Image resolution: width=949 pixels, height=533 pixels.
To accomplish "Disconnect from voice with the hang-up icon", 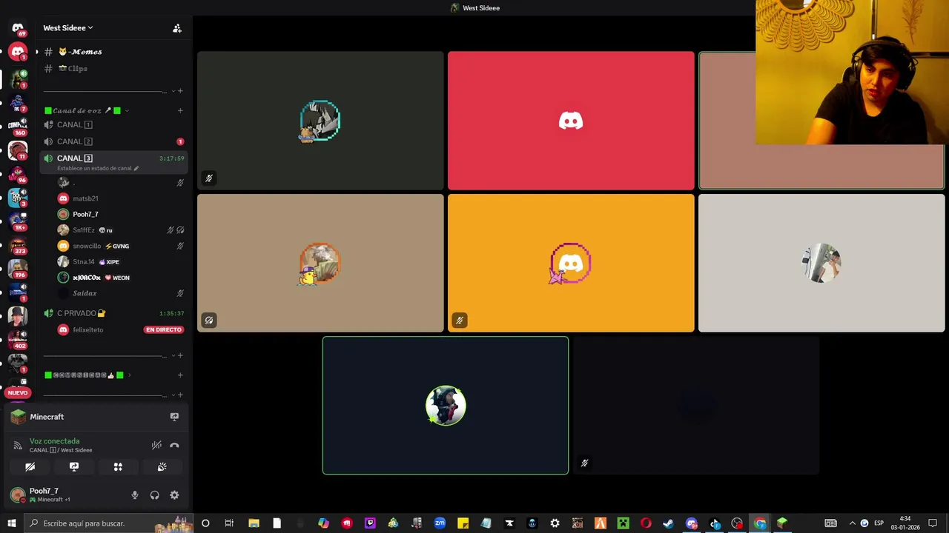I will click(174, 445).
